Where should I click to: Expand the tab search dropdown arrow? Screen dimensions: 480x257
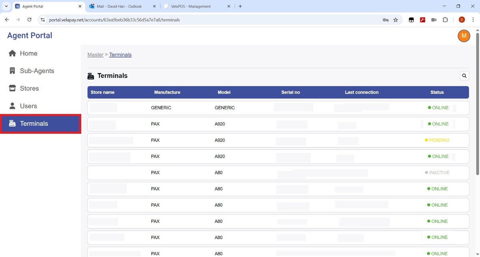click(6, 6)
